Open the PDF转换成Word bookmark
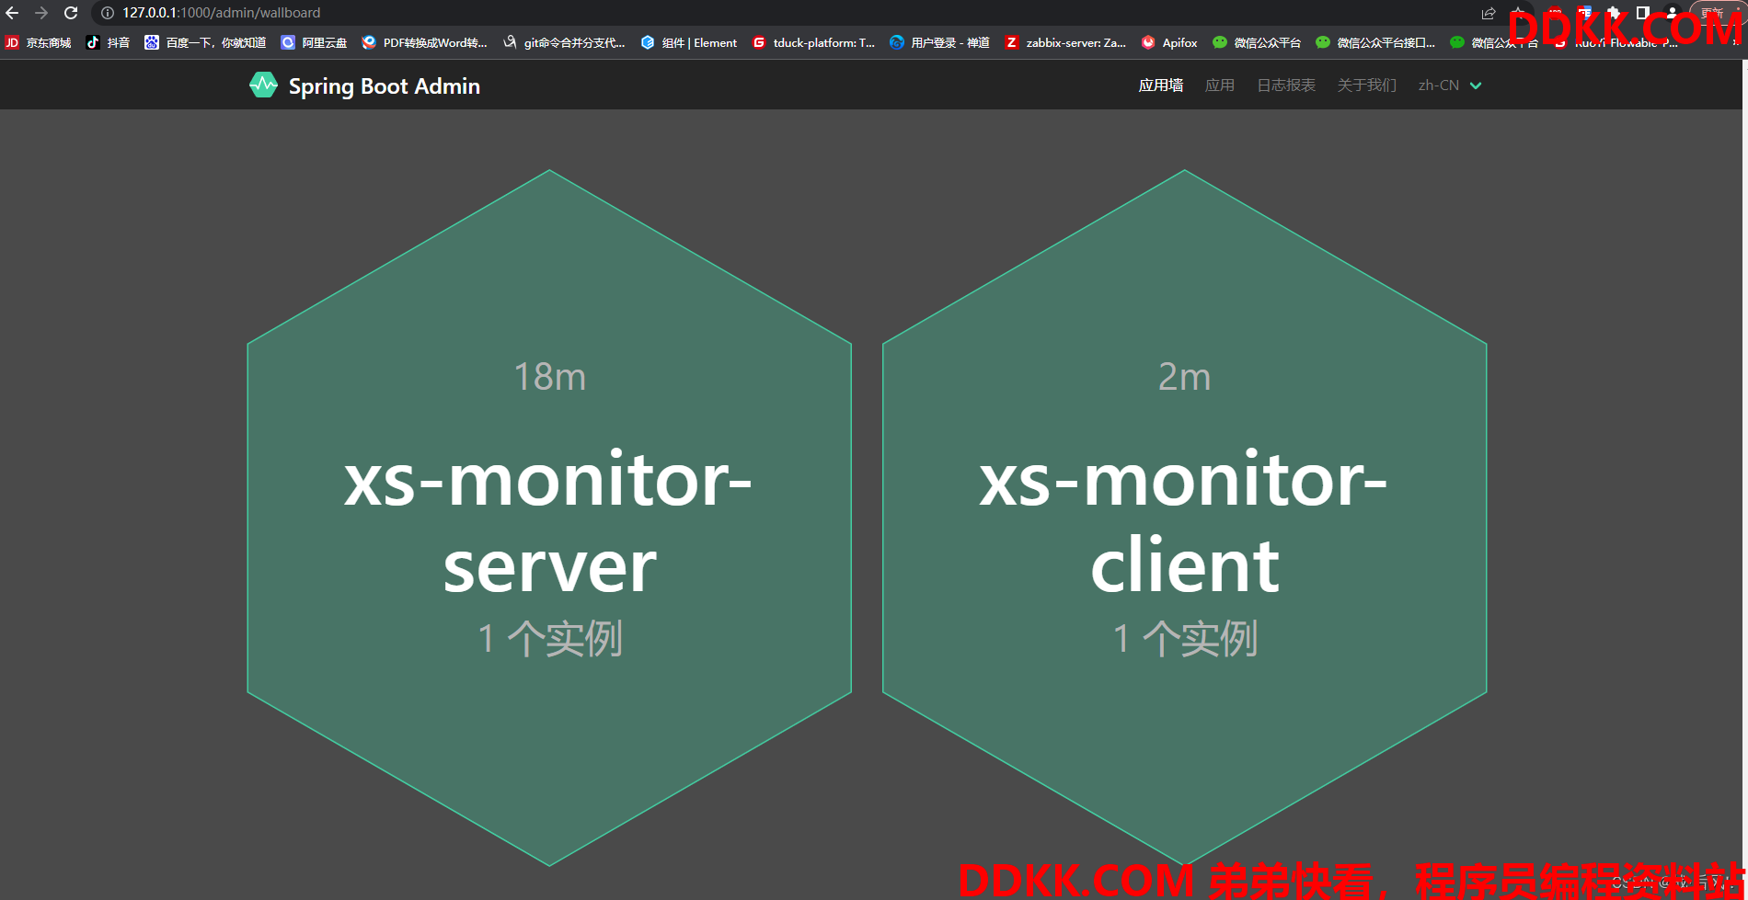Image resolution: width=1748 pixels, height=900 pixels. coord(425,42)
